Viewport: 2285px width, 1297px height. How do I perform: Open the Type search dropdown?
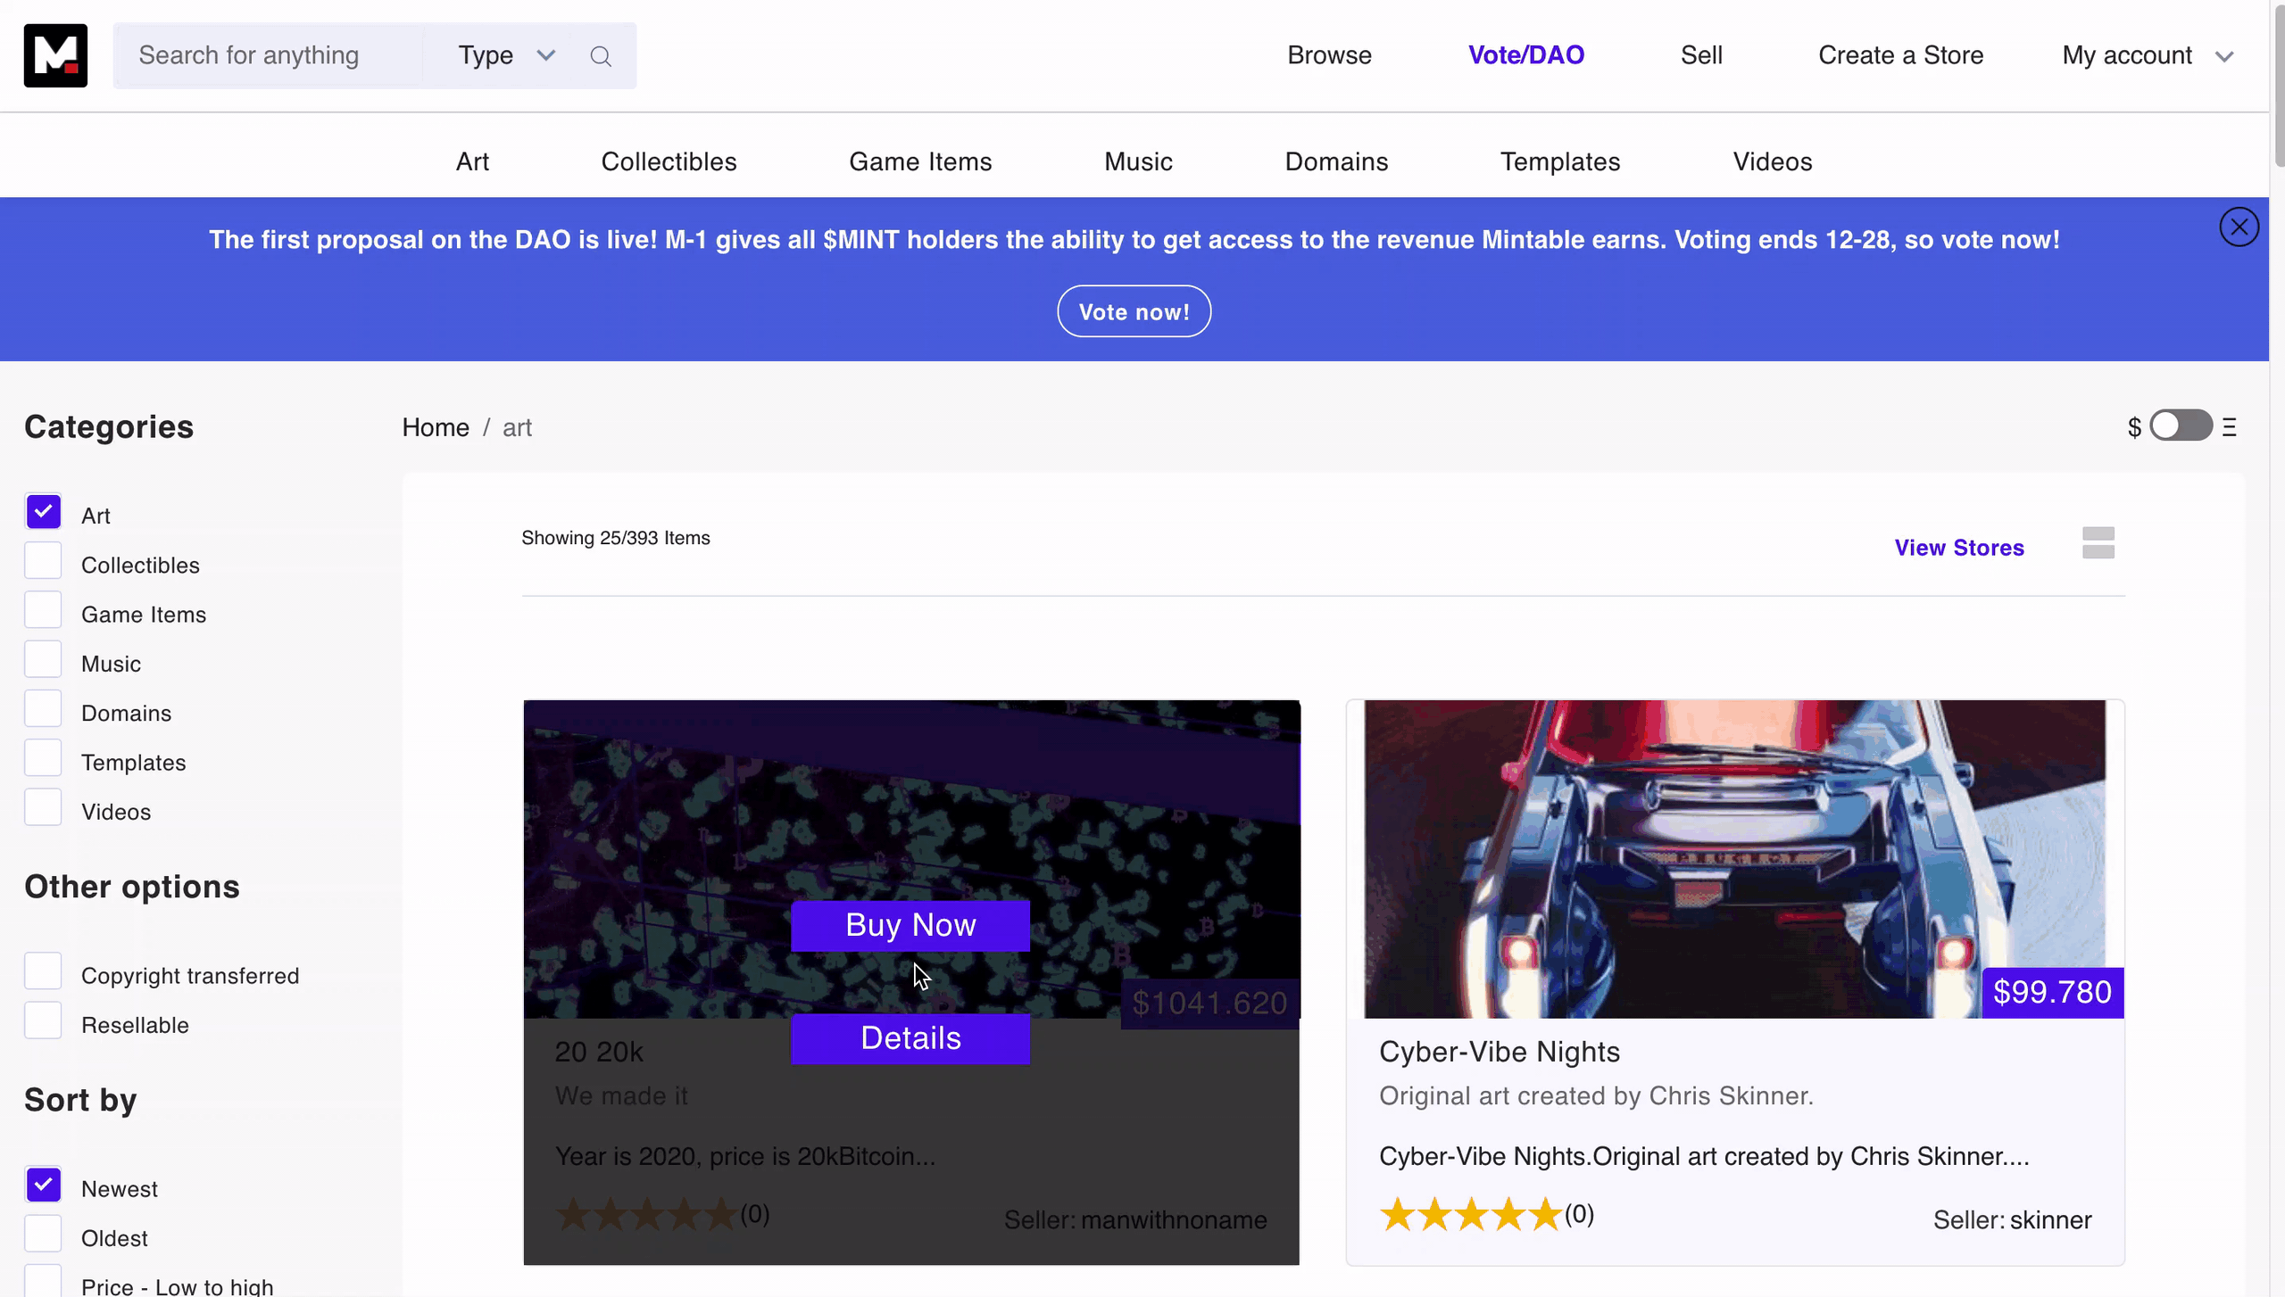[x=506, y=55]
